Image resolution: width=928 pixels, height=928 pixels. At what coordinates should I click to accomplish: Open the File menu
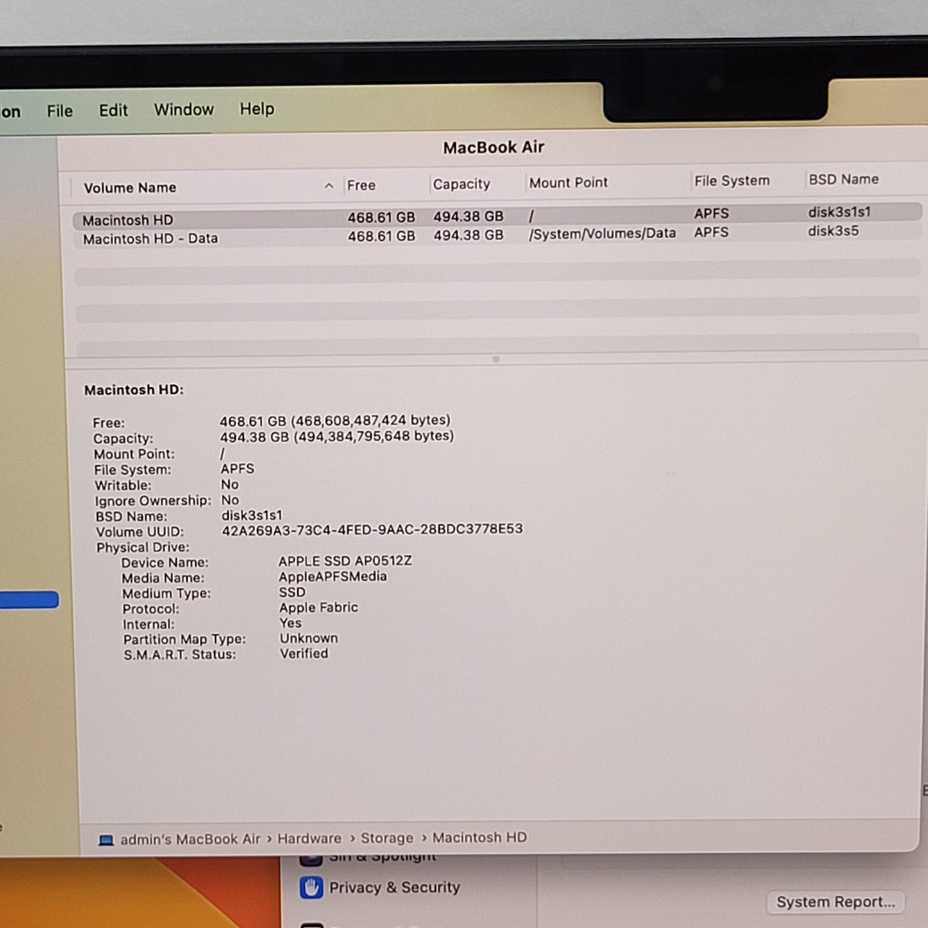(x=60, y=111)
